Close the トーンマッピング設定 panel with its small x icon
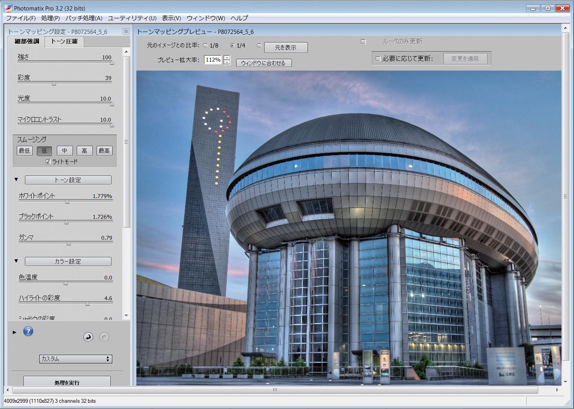574x409 pixels. click(126, 31)
